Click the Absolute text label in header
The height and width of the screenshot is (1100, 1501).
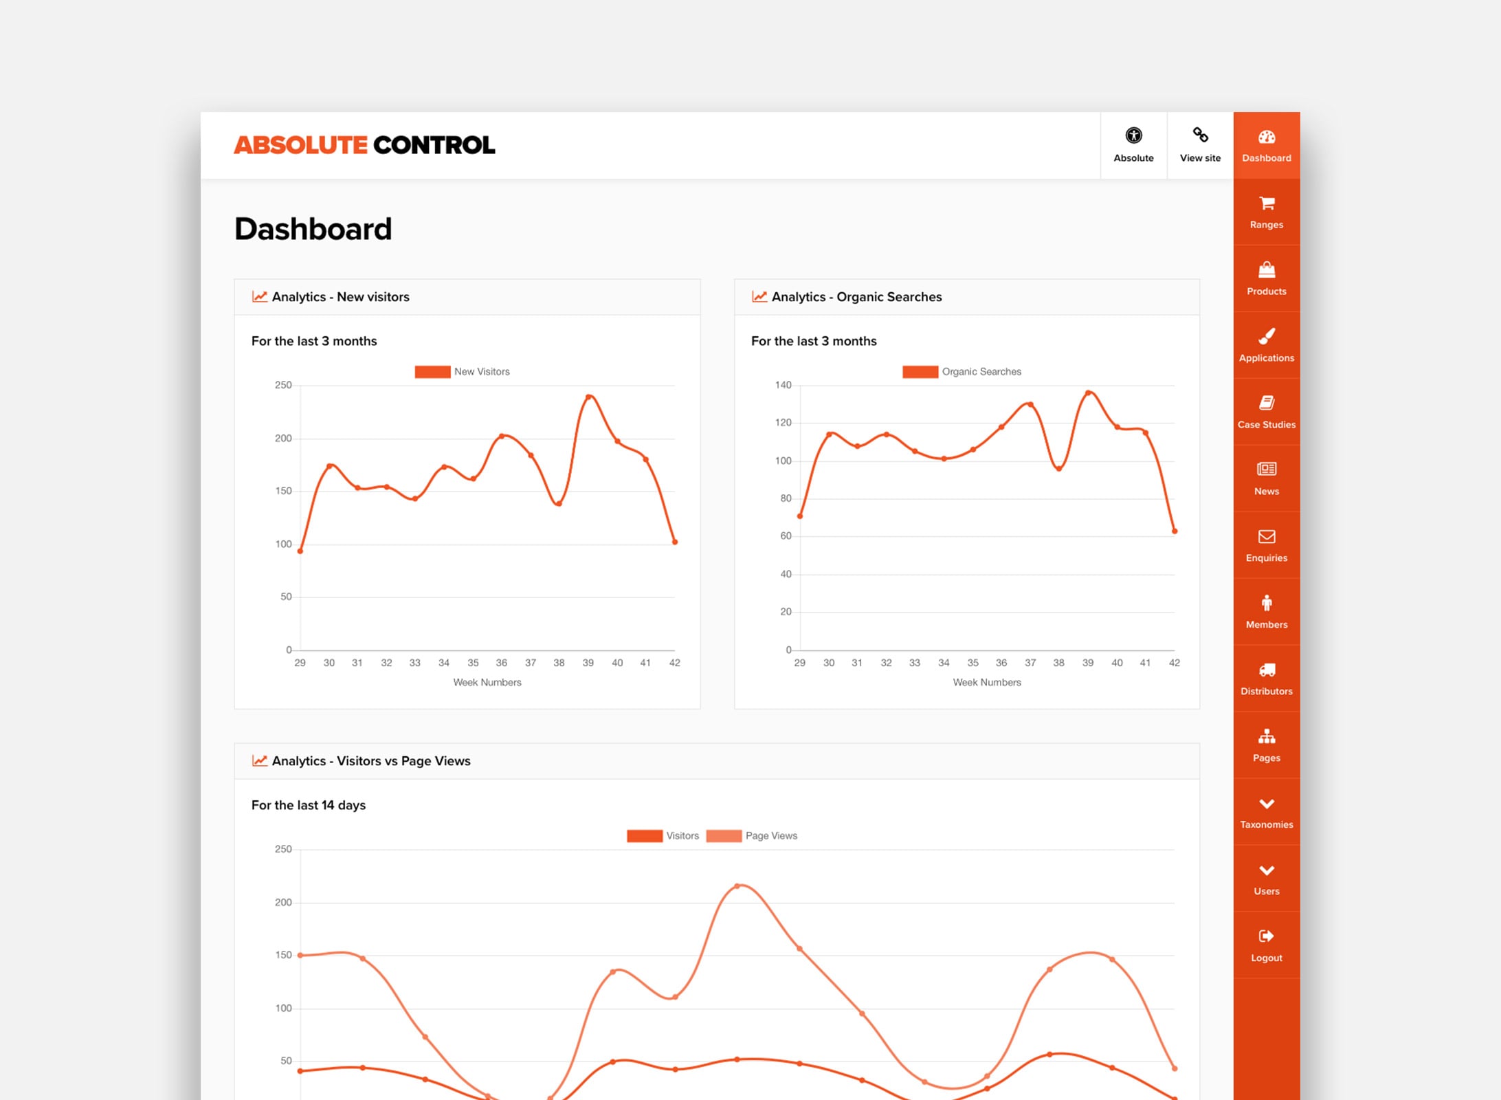coord(1133,158)
